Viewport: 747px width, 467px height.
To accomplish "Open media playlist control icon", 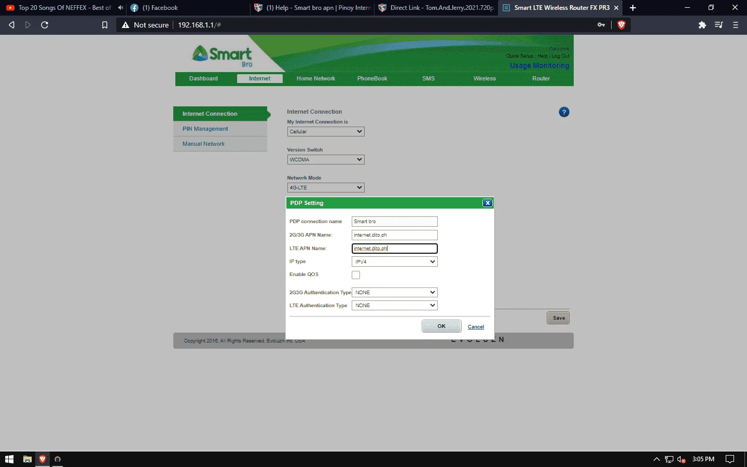I will point(718,25).
